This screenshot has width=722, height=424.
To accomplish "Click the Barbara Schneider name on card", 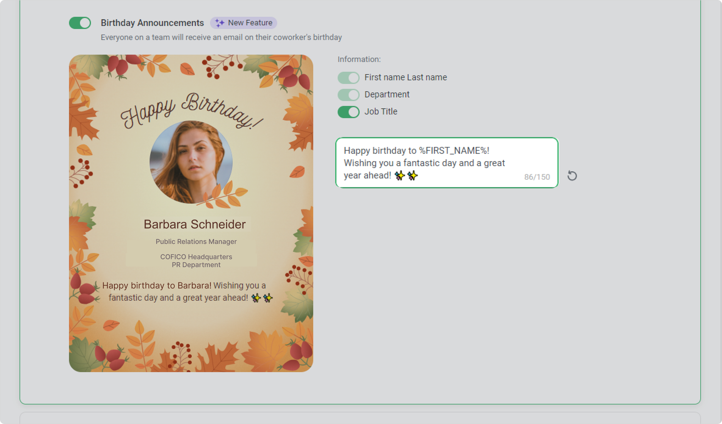I will click(x=194, y=224).
